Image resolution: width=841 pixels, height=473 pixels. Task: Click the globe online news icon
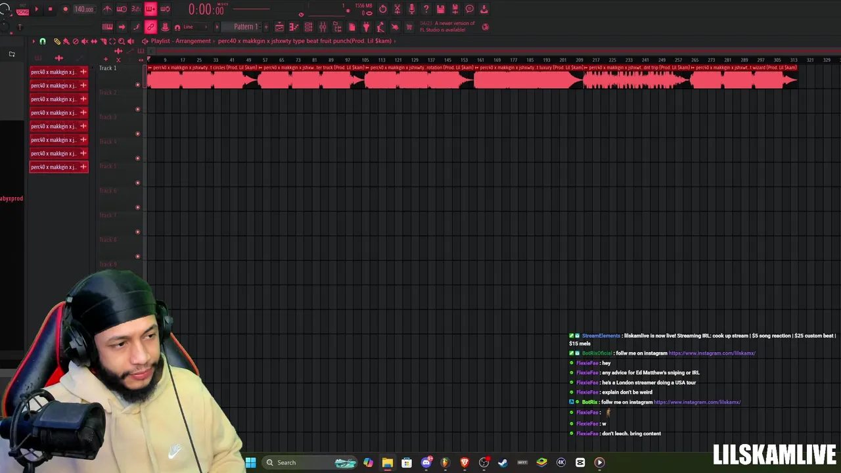pyautogui.click(x=486, y=27)
